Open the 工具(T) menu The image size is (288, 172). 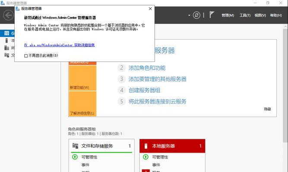click(x=245, y=15)
